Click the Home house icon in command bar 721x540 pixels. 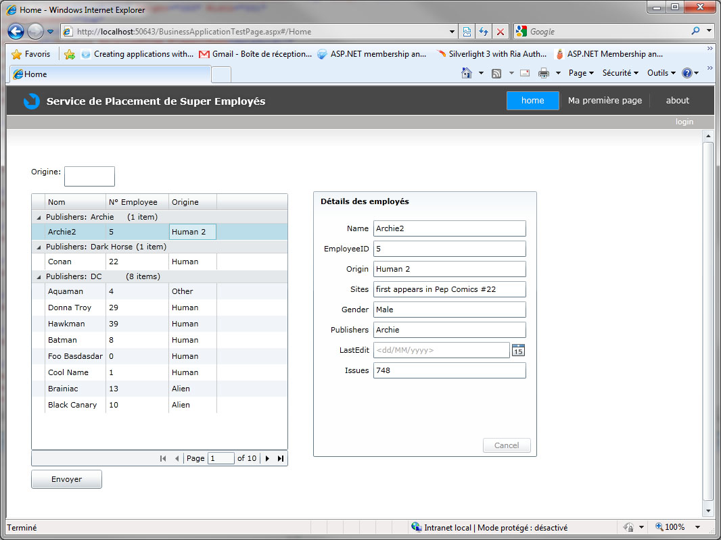(467, 73)
